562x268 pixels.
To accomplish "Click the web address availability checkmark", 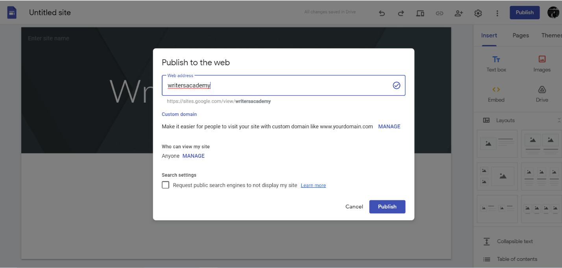I will 396,85.
